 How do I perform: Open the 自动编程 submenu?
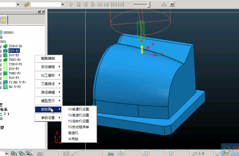[x=49, y=67]
